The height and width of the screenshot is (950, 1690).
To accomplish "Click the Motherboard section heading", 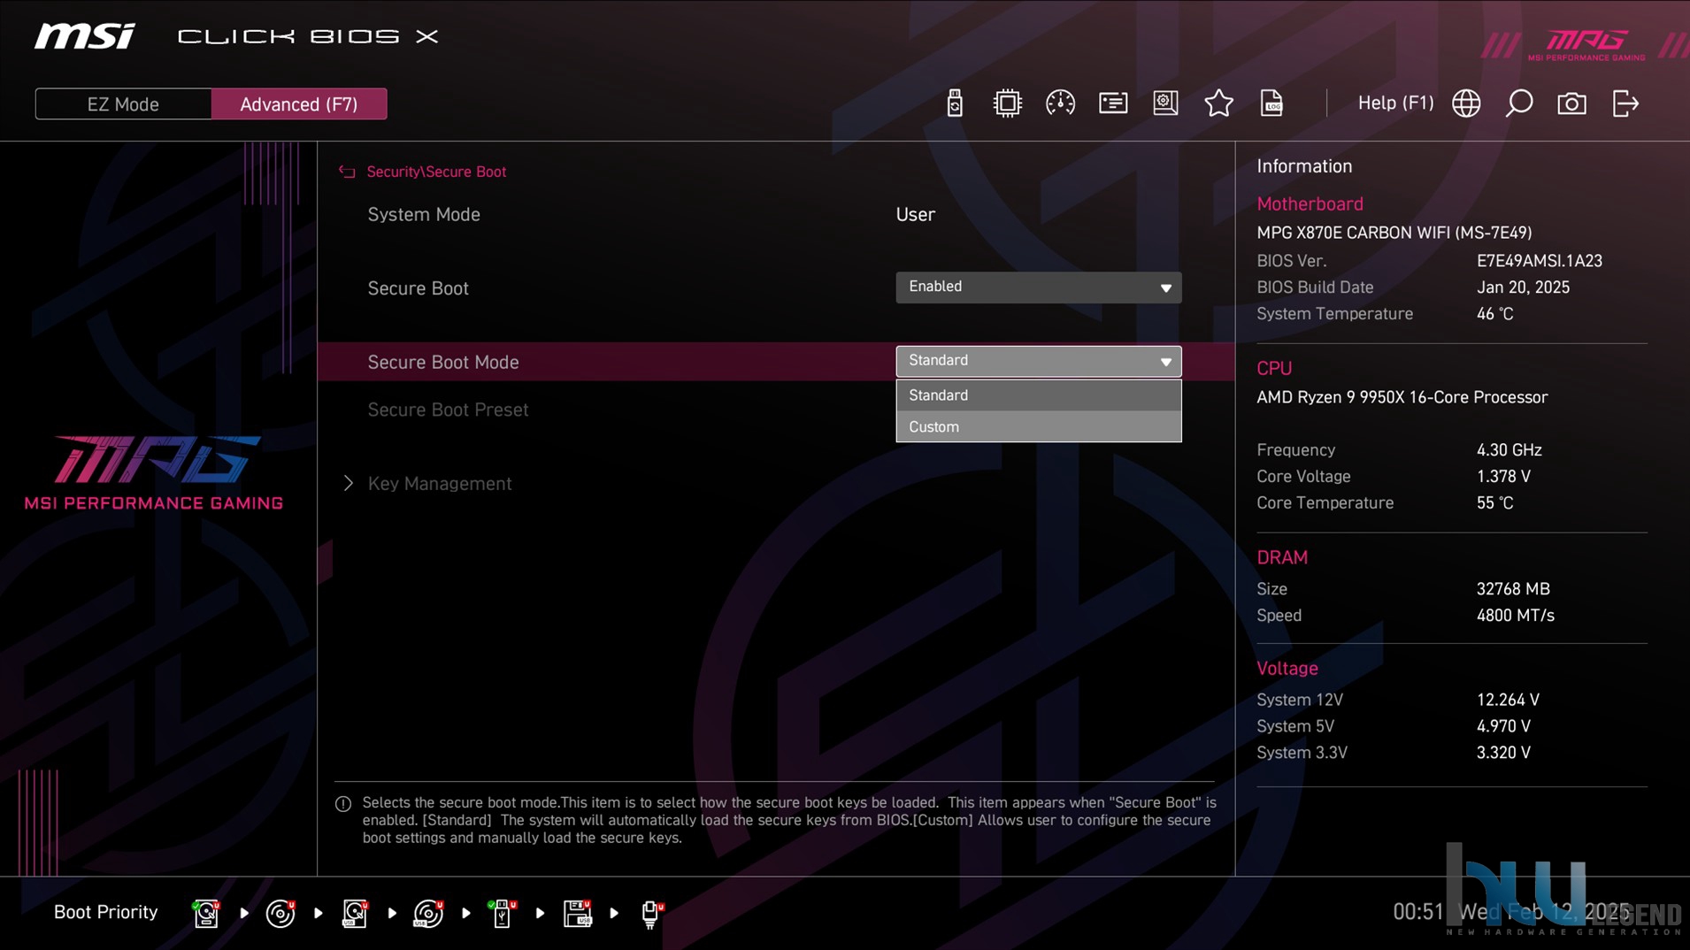I will 1310,203.
